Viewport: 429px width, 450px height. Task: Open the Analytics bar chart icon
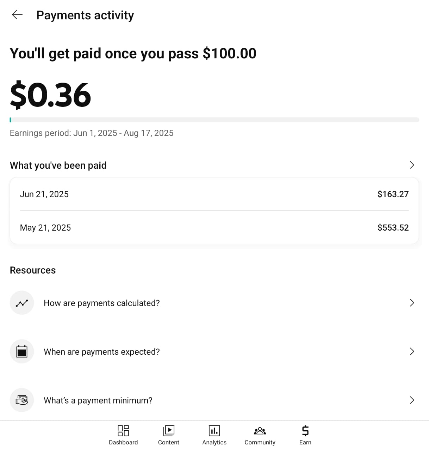[x=214, y=430]
